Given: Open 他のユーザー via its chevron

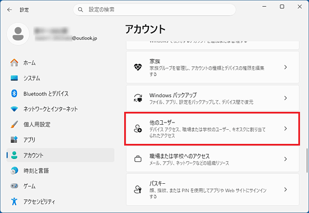Looking at the screenshot, I should [x=285, y=129].
